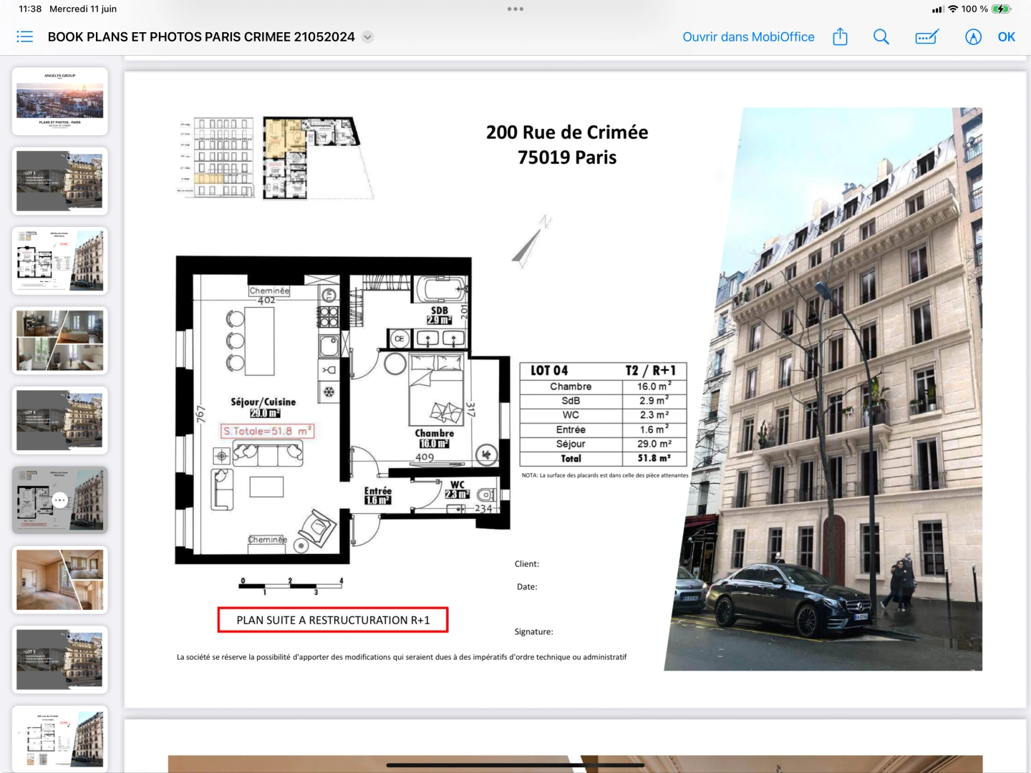
Task: Tap the battery status icon
Action: (1001, 9)
